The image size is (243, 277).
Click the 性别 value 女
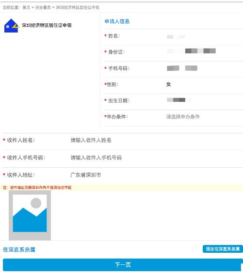tap(168, 84)
